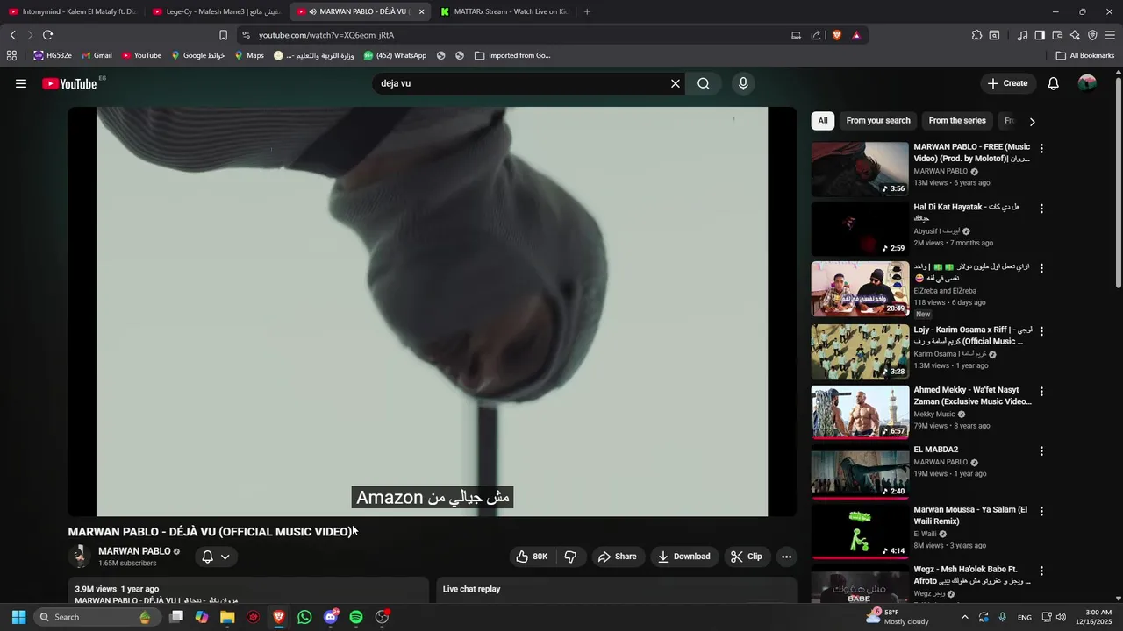Open Brave playlist music note icon

pos(1022,35)
